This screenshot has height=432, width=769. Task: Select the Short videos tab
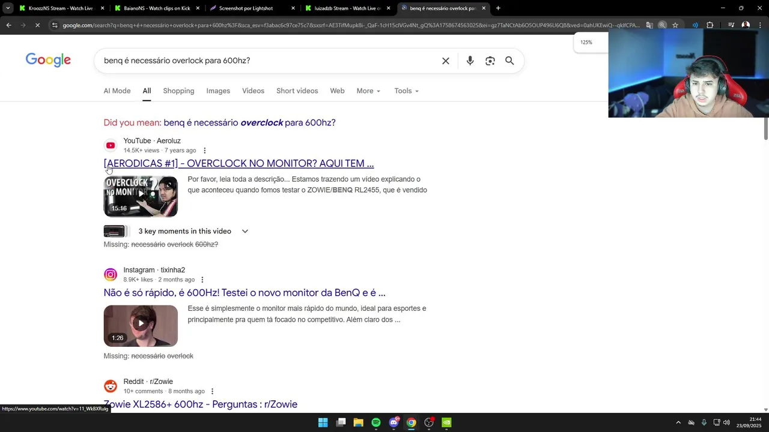pyautogui.click(x=297, y=91)
